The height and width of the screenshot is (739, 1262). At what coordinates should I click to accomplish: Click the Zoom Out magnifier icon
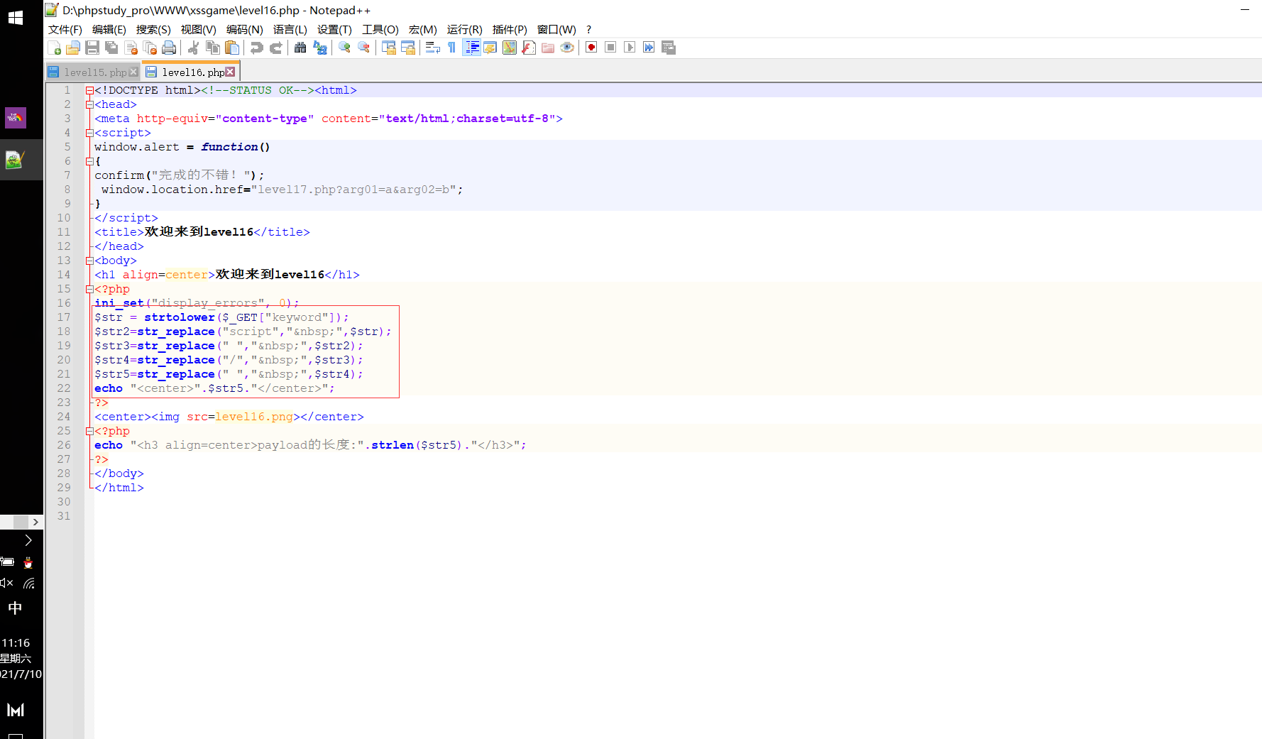tap(363, 48)
